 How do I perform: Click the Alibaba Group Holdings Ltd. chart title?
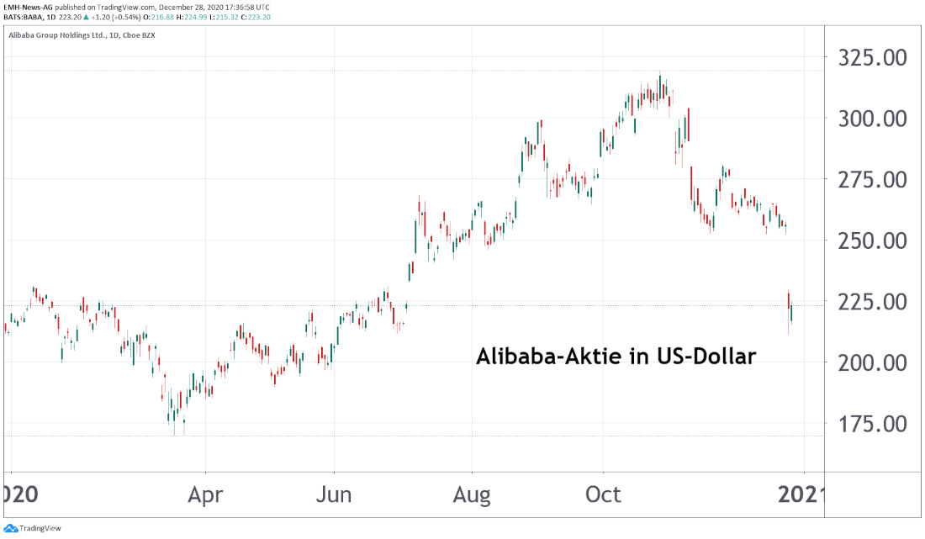[59, 35]
